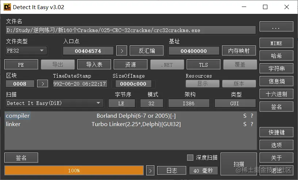The height and width of the screenshot is (180, 298).
Task: Click the .NET button
Action: pyautogui.click(x=167, y=65)
